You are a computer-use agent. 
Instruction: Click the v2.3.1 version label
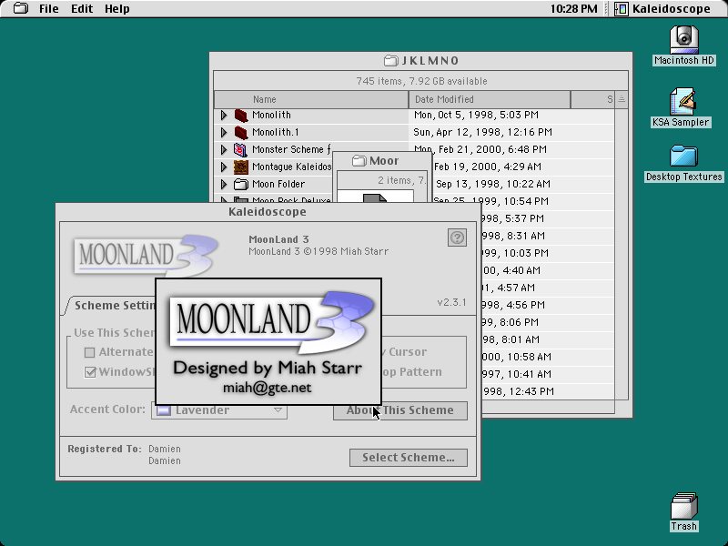pyautogui.click(x=451, y=302)
